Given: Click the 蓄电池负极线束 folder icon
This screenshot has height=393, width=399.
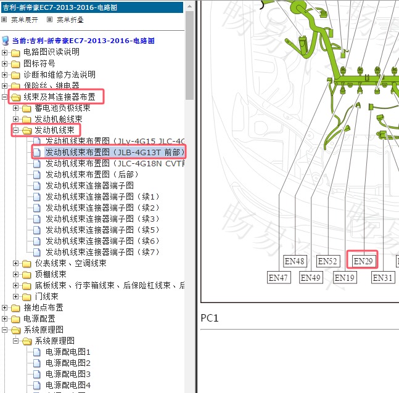Looking at the screenshot, I should (27, 108).
